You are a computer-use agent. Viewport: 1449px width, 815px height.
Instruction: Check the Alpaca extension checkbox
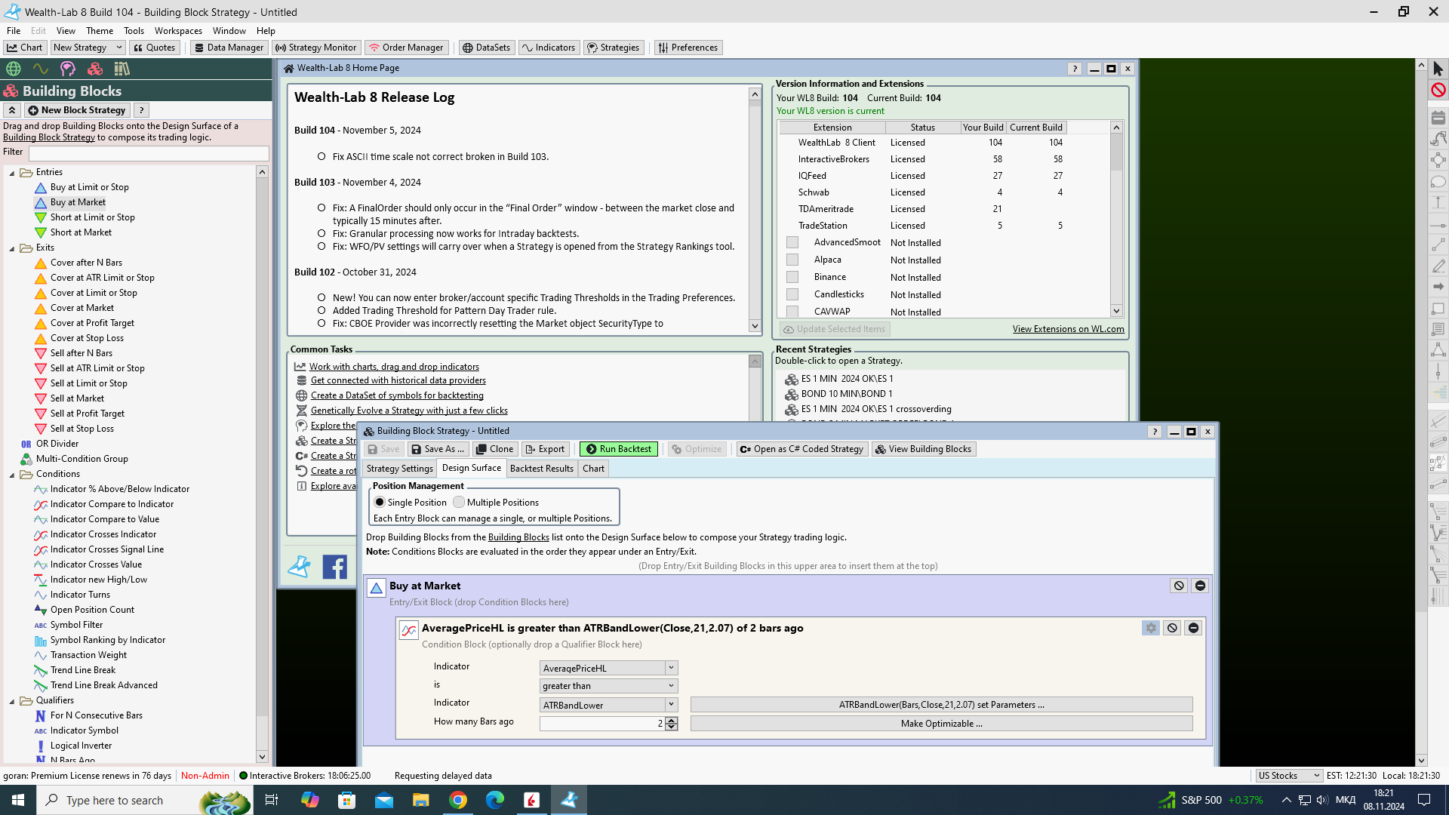point(792,260)
